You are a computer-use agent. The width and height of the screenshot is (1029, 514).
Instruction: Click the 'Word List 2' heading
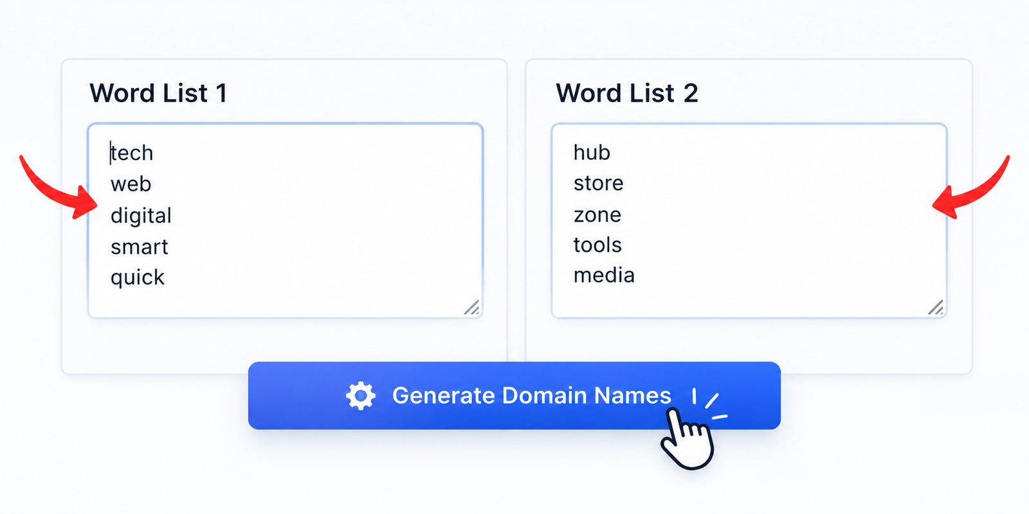coord(627,93)
